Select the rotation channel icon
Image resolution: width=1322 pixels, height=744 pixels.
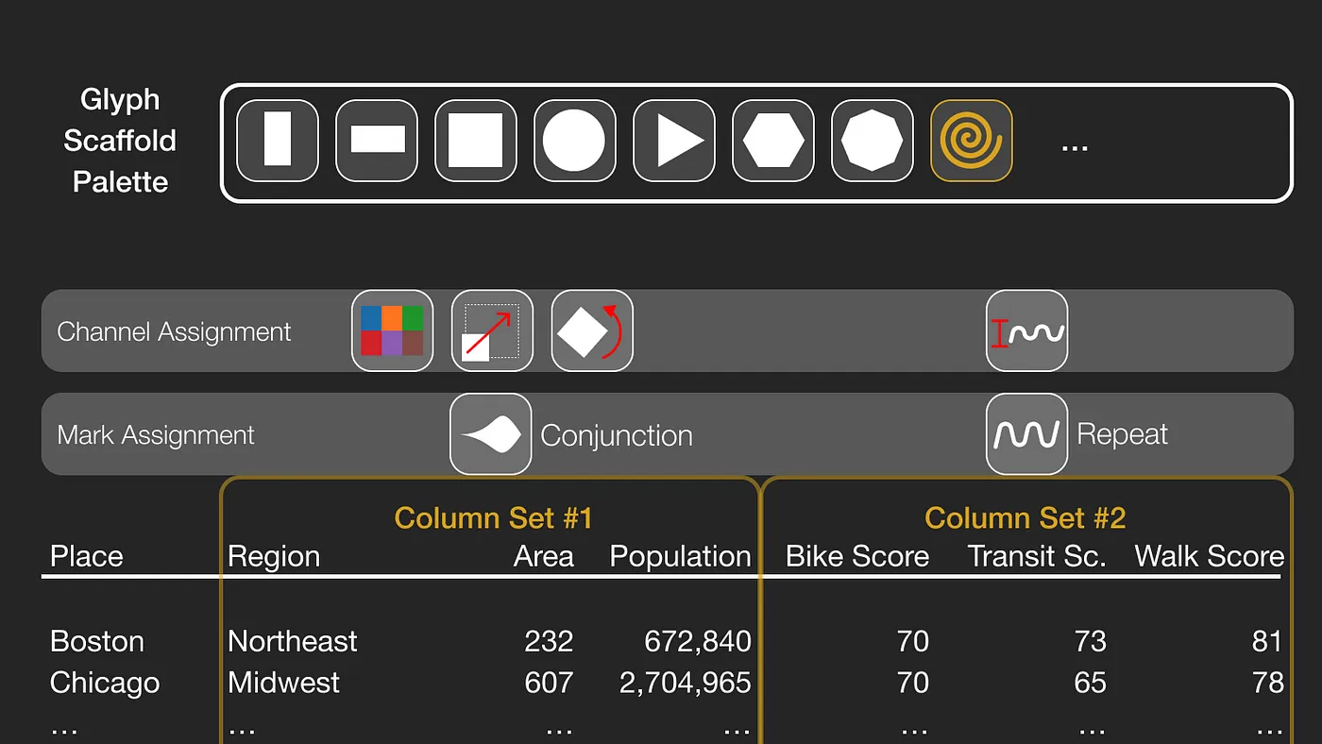pyautogui.click(x=592, y=331)
